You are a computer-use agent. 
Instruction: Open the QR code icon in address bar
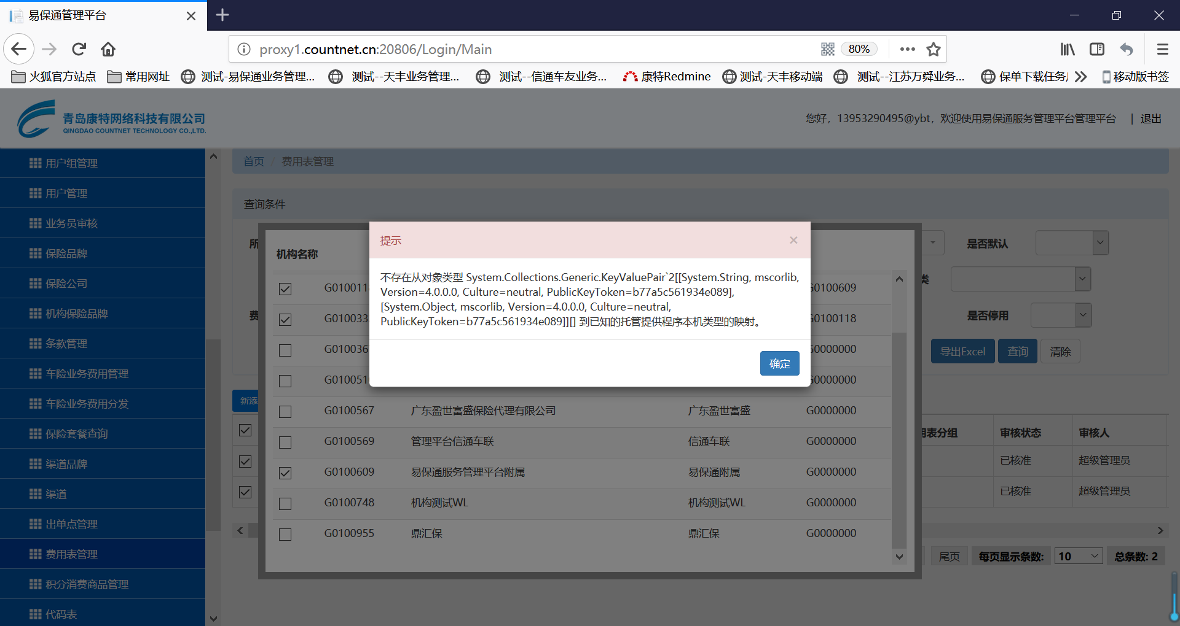click(x=827, y=49)
